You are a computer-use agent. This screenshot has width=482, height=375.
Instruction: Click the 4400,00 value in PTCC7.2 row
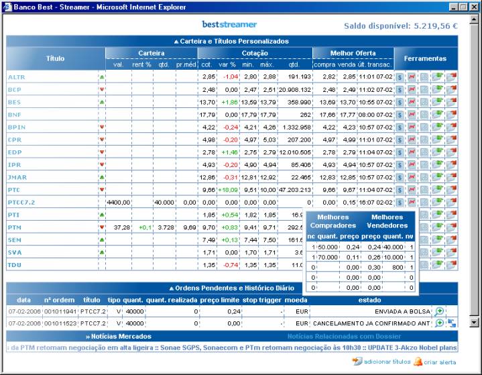point(119,203)
